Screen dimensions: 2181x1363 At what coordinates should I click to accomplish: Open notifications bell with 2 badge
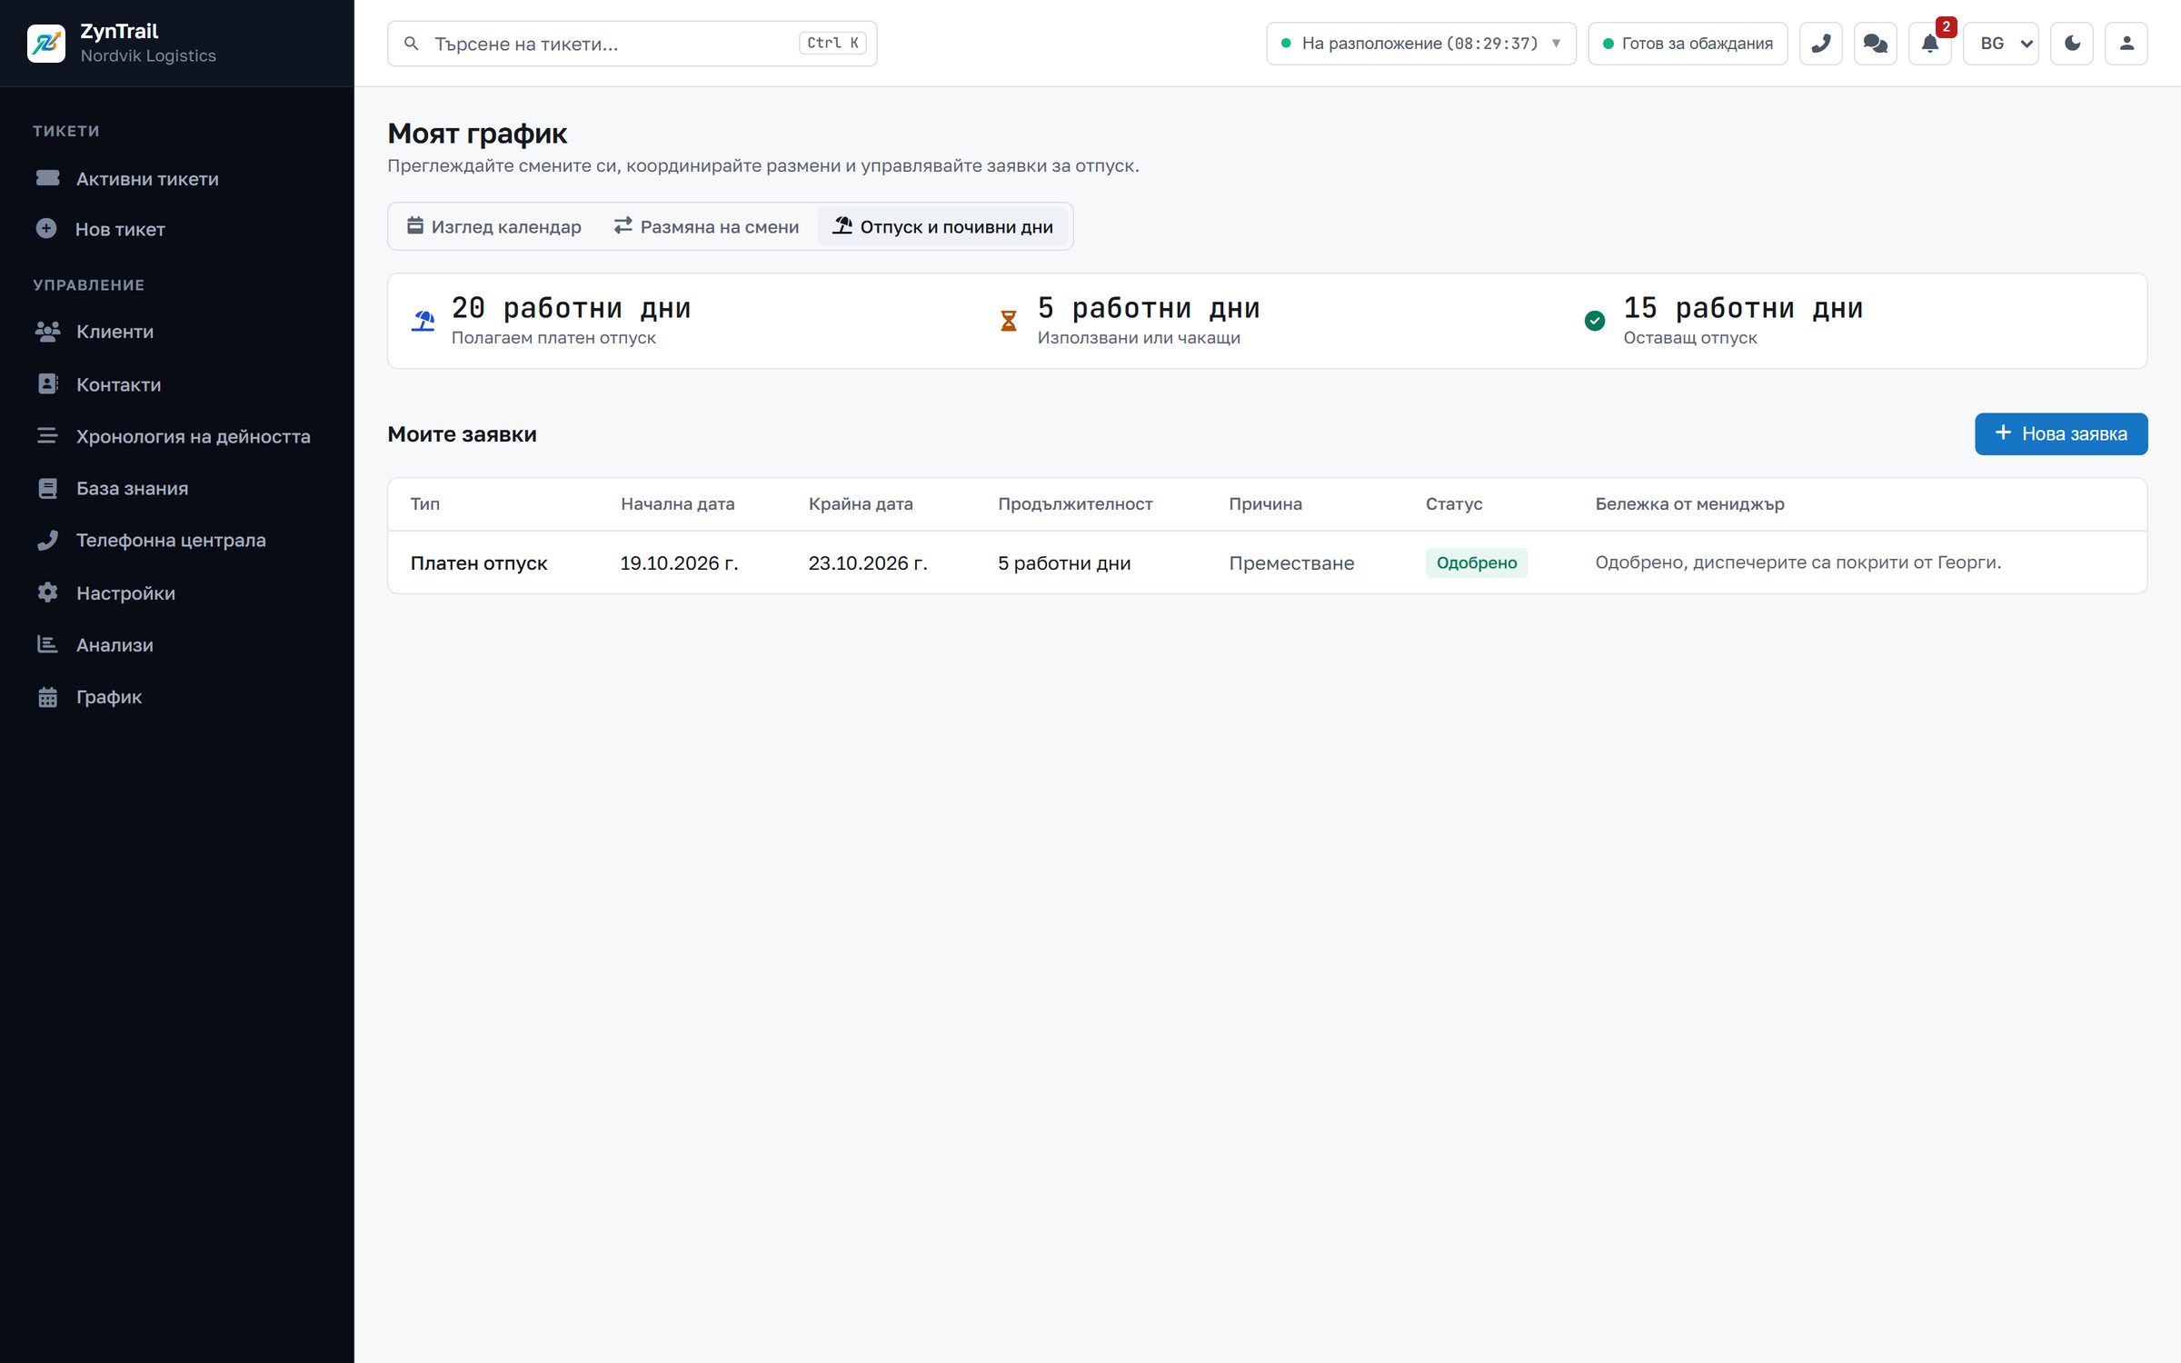click(1929, 44)
